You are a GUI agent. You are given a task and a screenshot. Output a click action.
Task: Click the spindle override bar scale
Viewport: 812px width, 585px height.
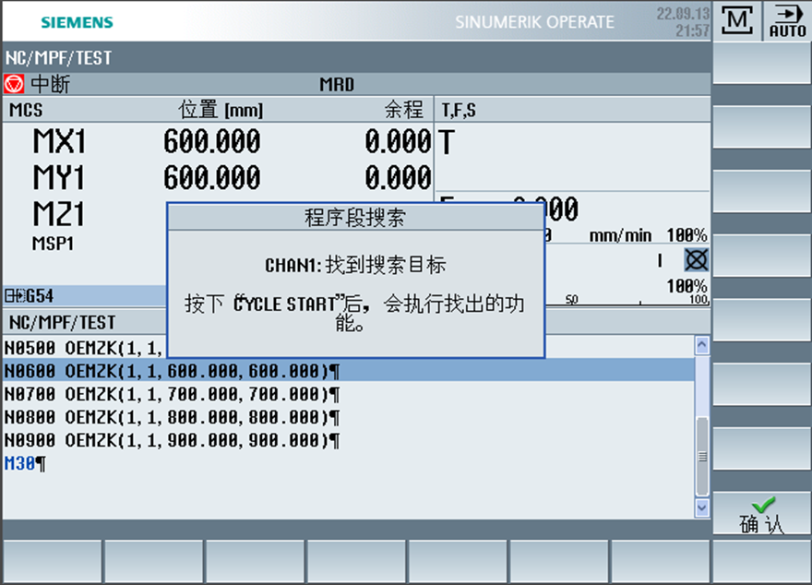tap(627, 302)
